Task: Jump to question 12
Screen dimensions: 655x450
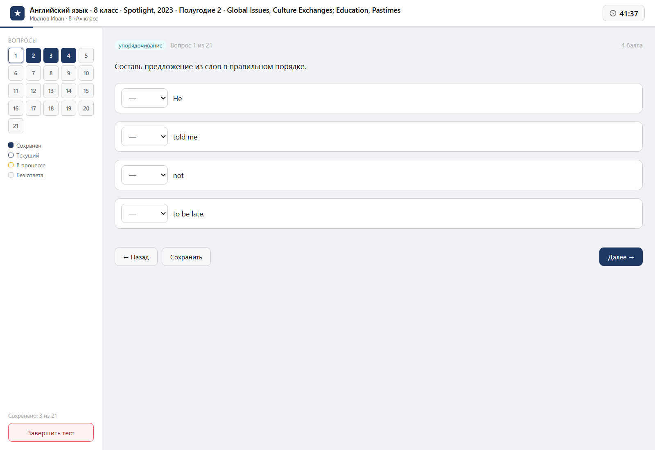Action: tap(33, 91)
